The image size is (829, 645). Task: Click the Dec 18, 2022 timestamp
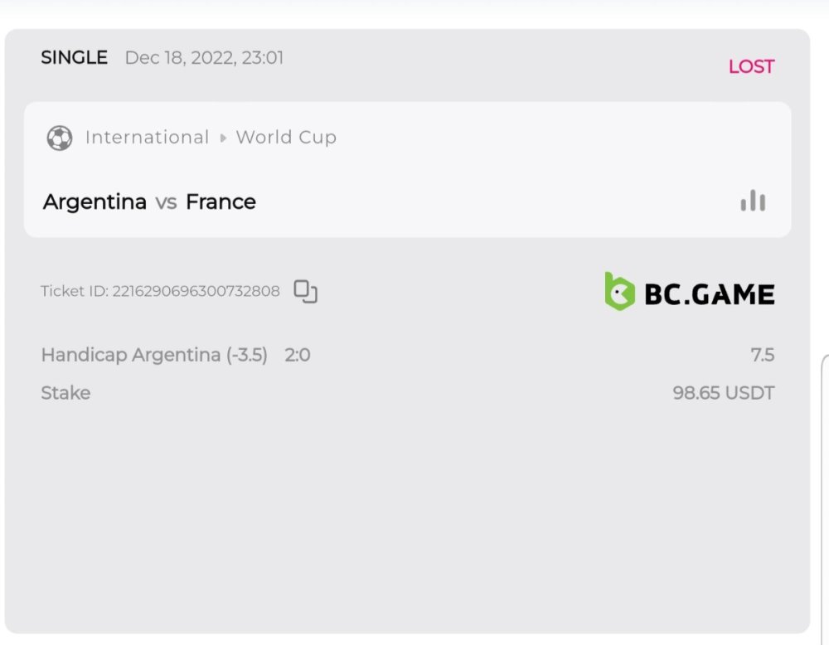[x=204, y=58]
